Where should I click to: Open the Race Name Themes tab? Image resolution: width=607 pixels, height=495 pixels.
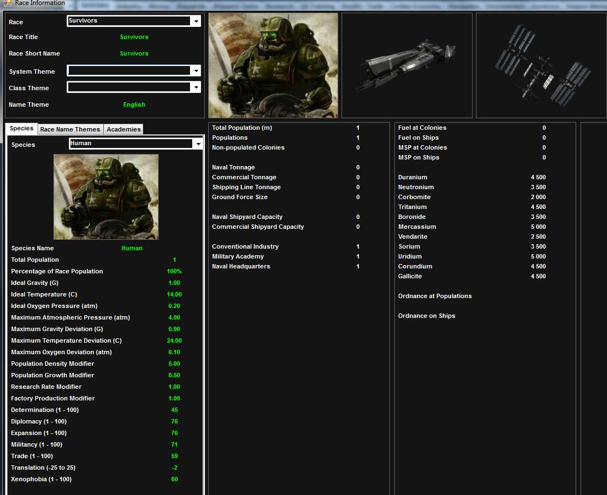pos(70,129)
